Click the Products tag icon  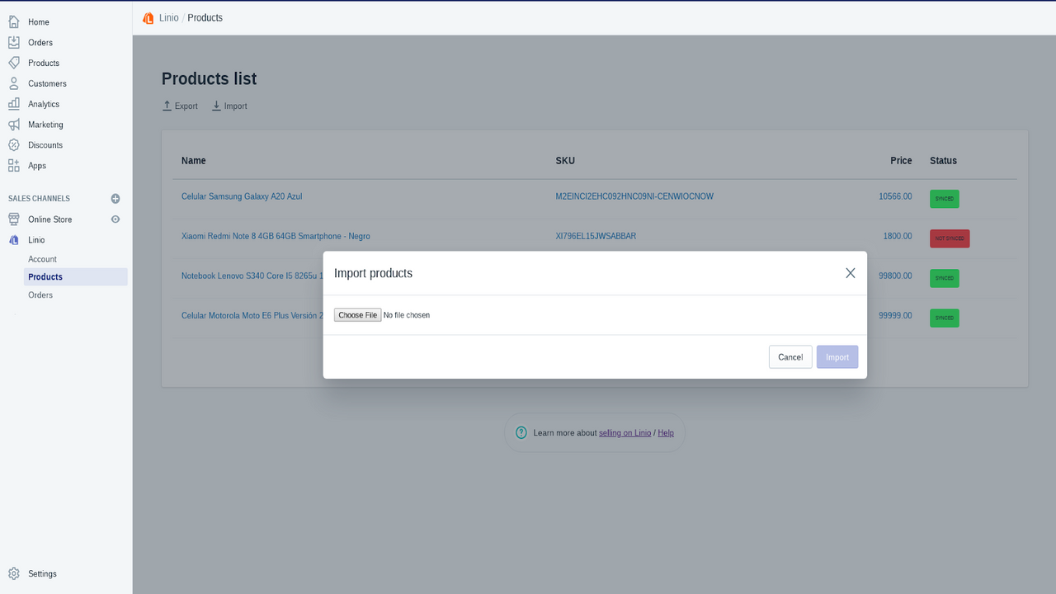[x=14, y=63]
